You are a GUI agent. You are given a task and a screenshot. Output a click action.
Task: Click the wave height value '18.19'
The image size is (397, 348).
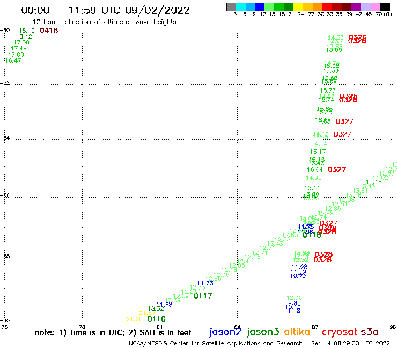pos(27,31)
